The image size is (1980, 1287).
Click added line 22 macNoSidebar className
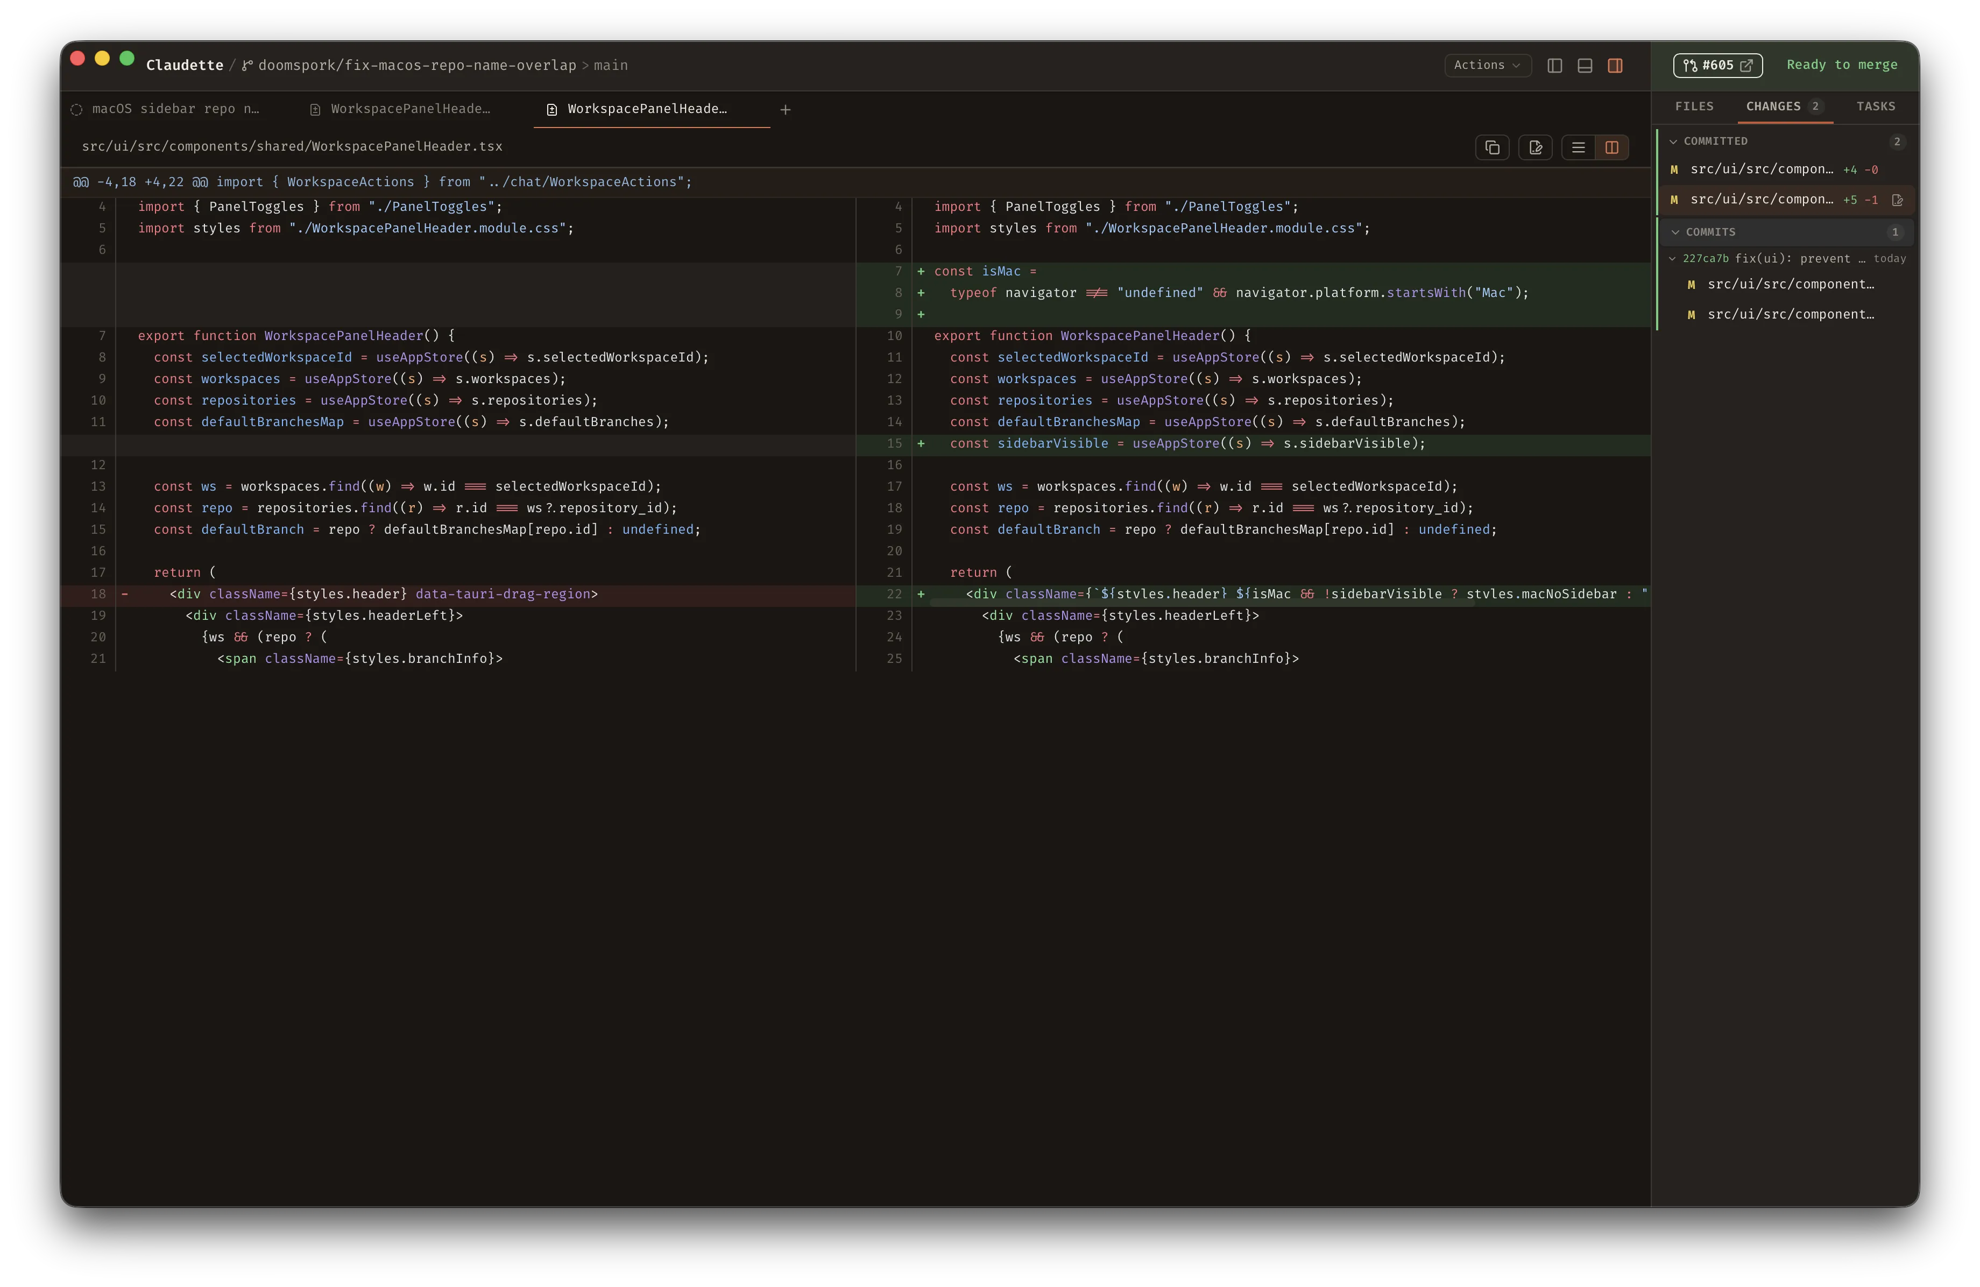[1253, 594]
